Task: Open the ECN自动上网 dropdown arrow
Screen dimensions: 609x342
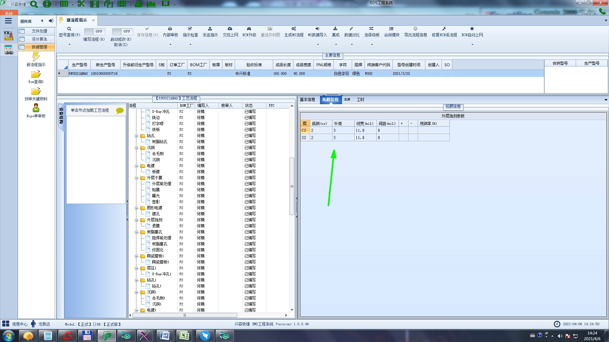Action: 472,45
